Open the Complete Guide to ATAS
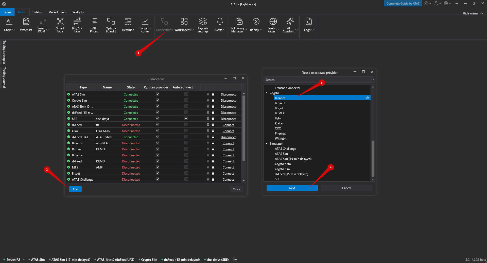 pos(403,3)
